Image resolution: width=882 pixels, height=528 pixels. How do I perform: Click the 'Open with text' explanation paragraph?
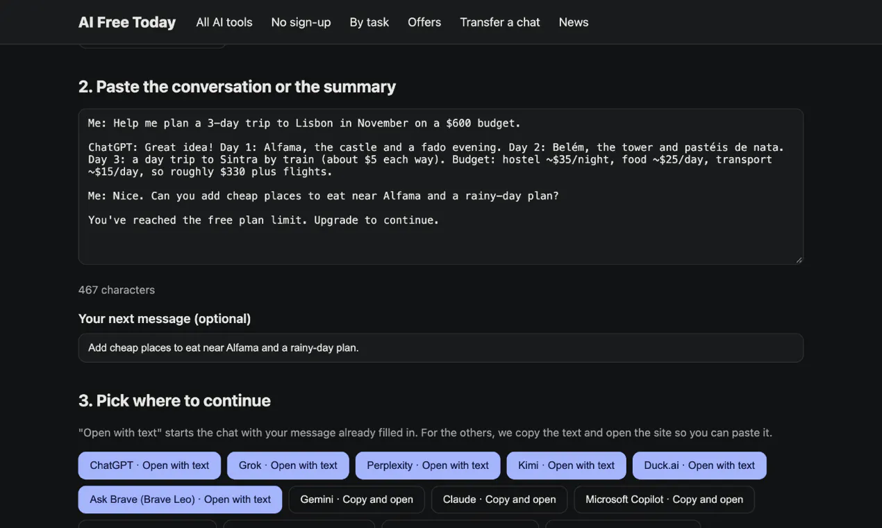coord(425,433)
